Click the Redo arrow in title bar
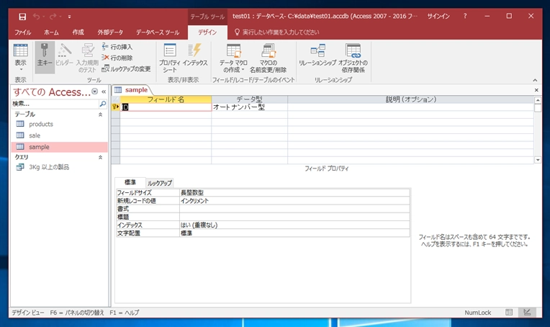Screen dimensions: 550x327 (x=53, y=17)
